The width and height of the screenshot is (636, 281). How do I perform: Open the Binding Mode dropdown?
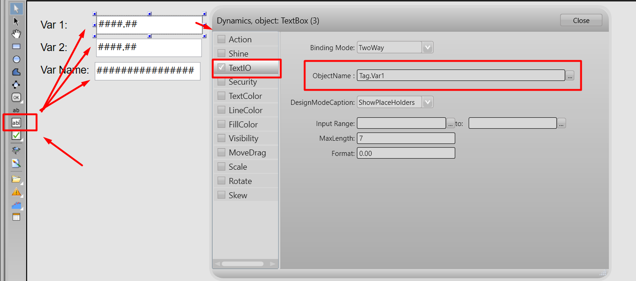428,47
